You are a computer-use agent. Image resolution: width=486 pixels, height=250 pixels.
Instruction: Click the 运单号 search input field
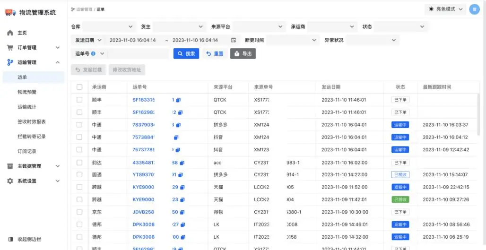(138, 53)
